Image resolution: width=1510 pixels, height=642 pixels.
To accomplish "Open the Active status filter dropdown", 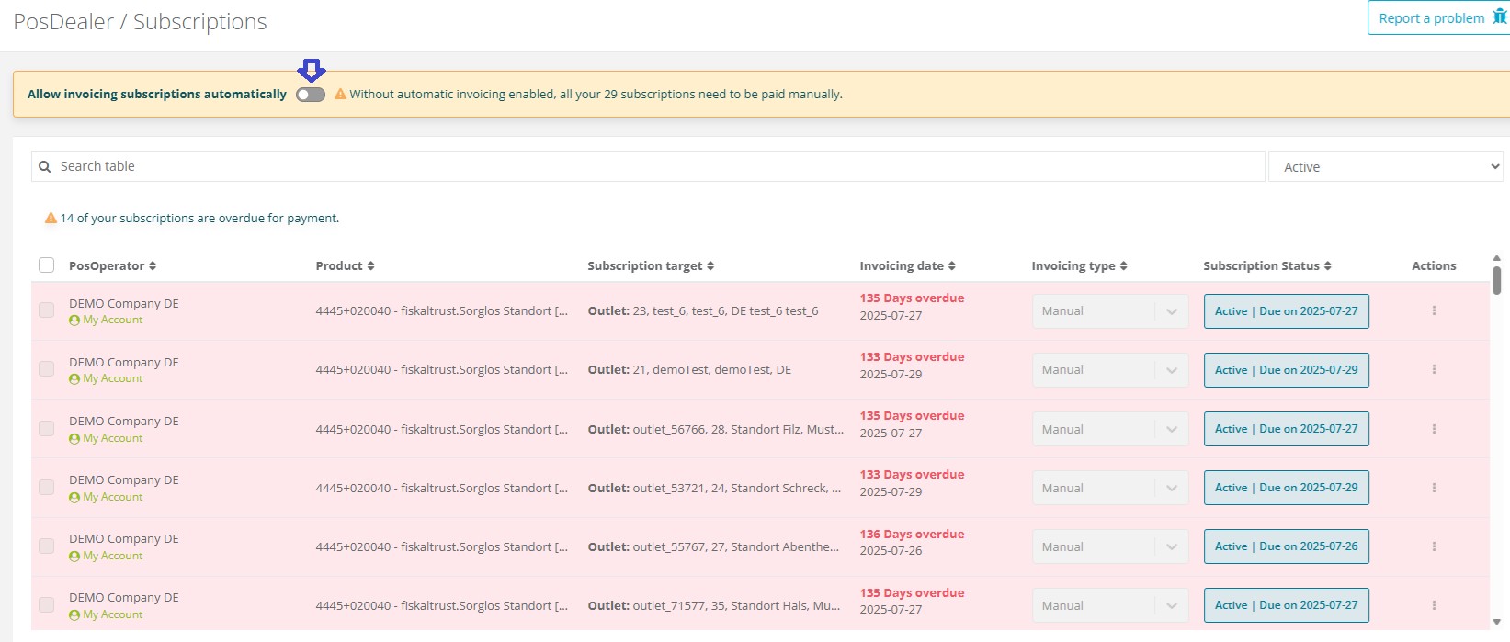I will click(1385, 167).
